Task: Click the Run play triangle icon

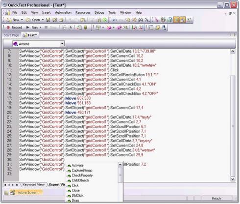Action: 28,28
